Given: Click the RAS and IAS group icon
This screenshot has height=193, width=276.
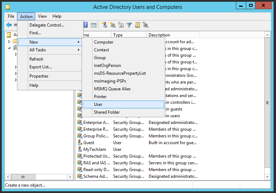Looking at the screenshot, I should point(80,163).
